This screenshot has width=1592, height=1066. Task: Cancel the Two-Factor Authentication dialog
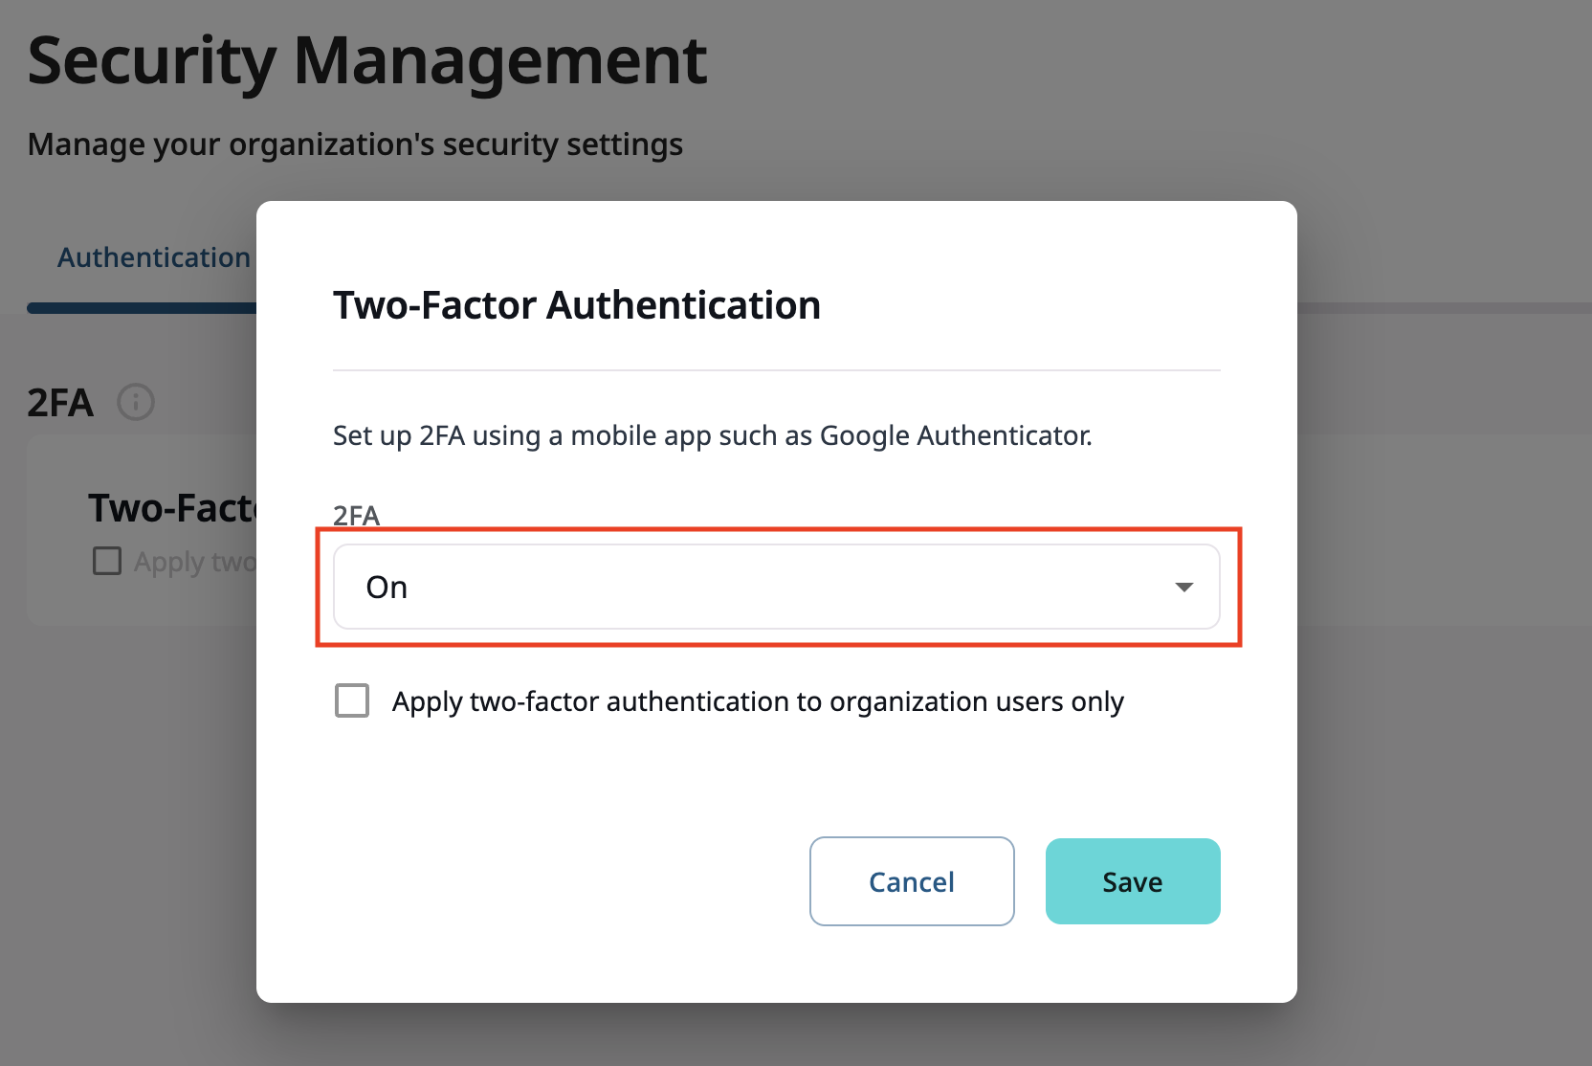(911, 881)
